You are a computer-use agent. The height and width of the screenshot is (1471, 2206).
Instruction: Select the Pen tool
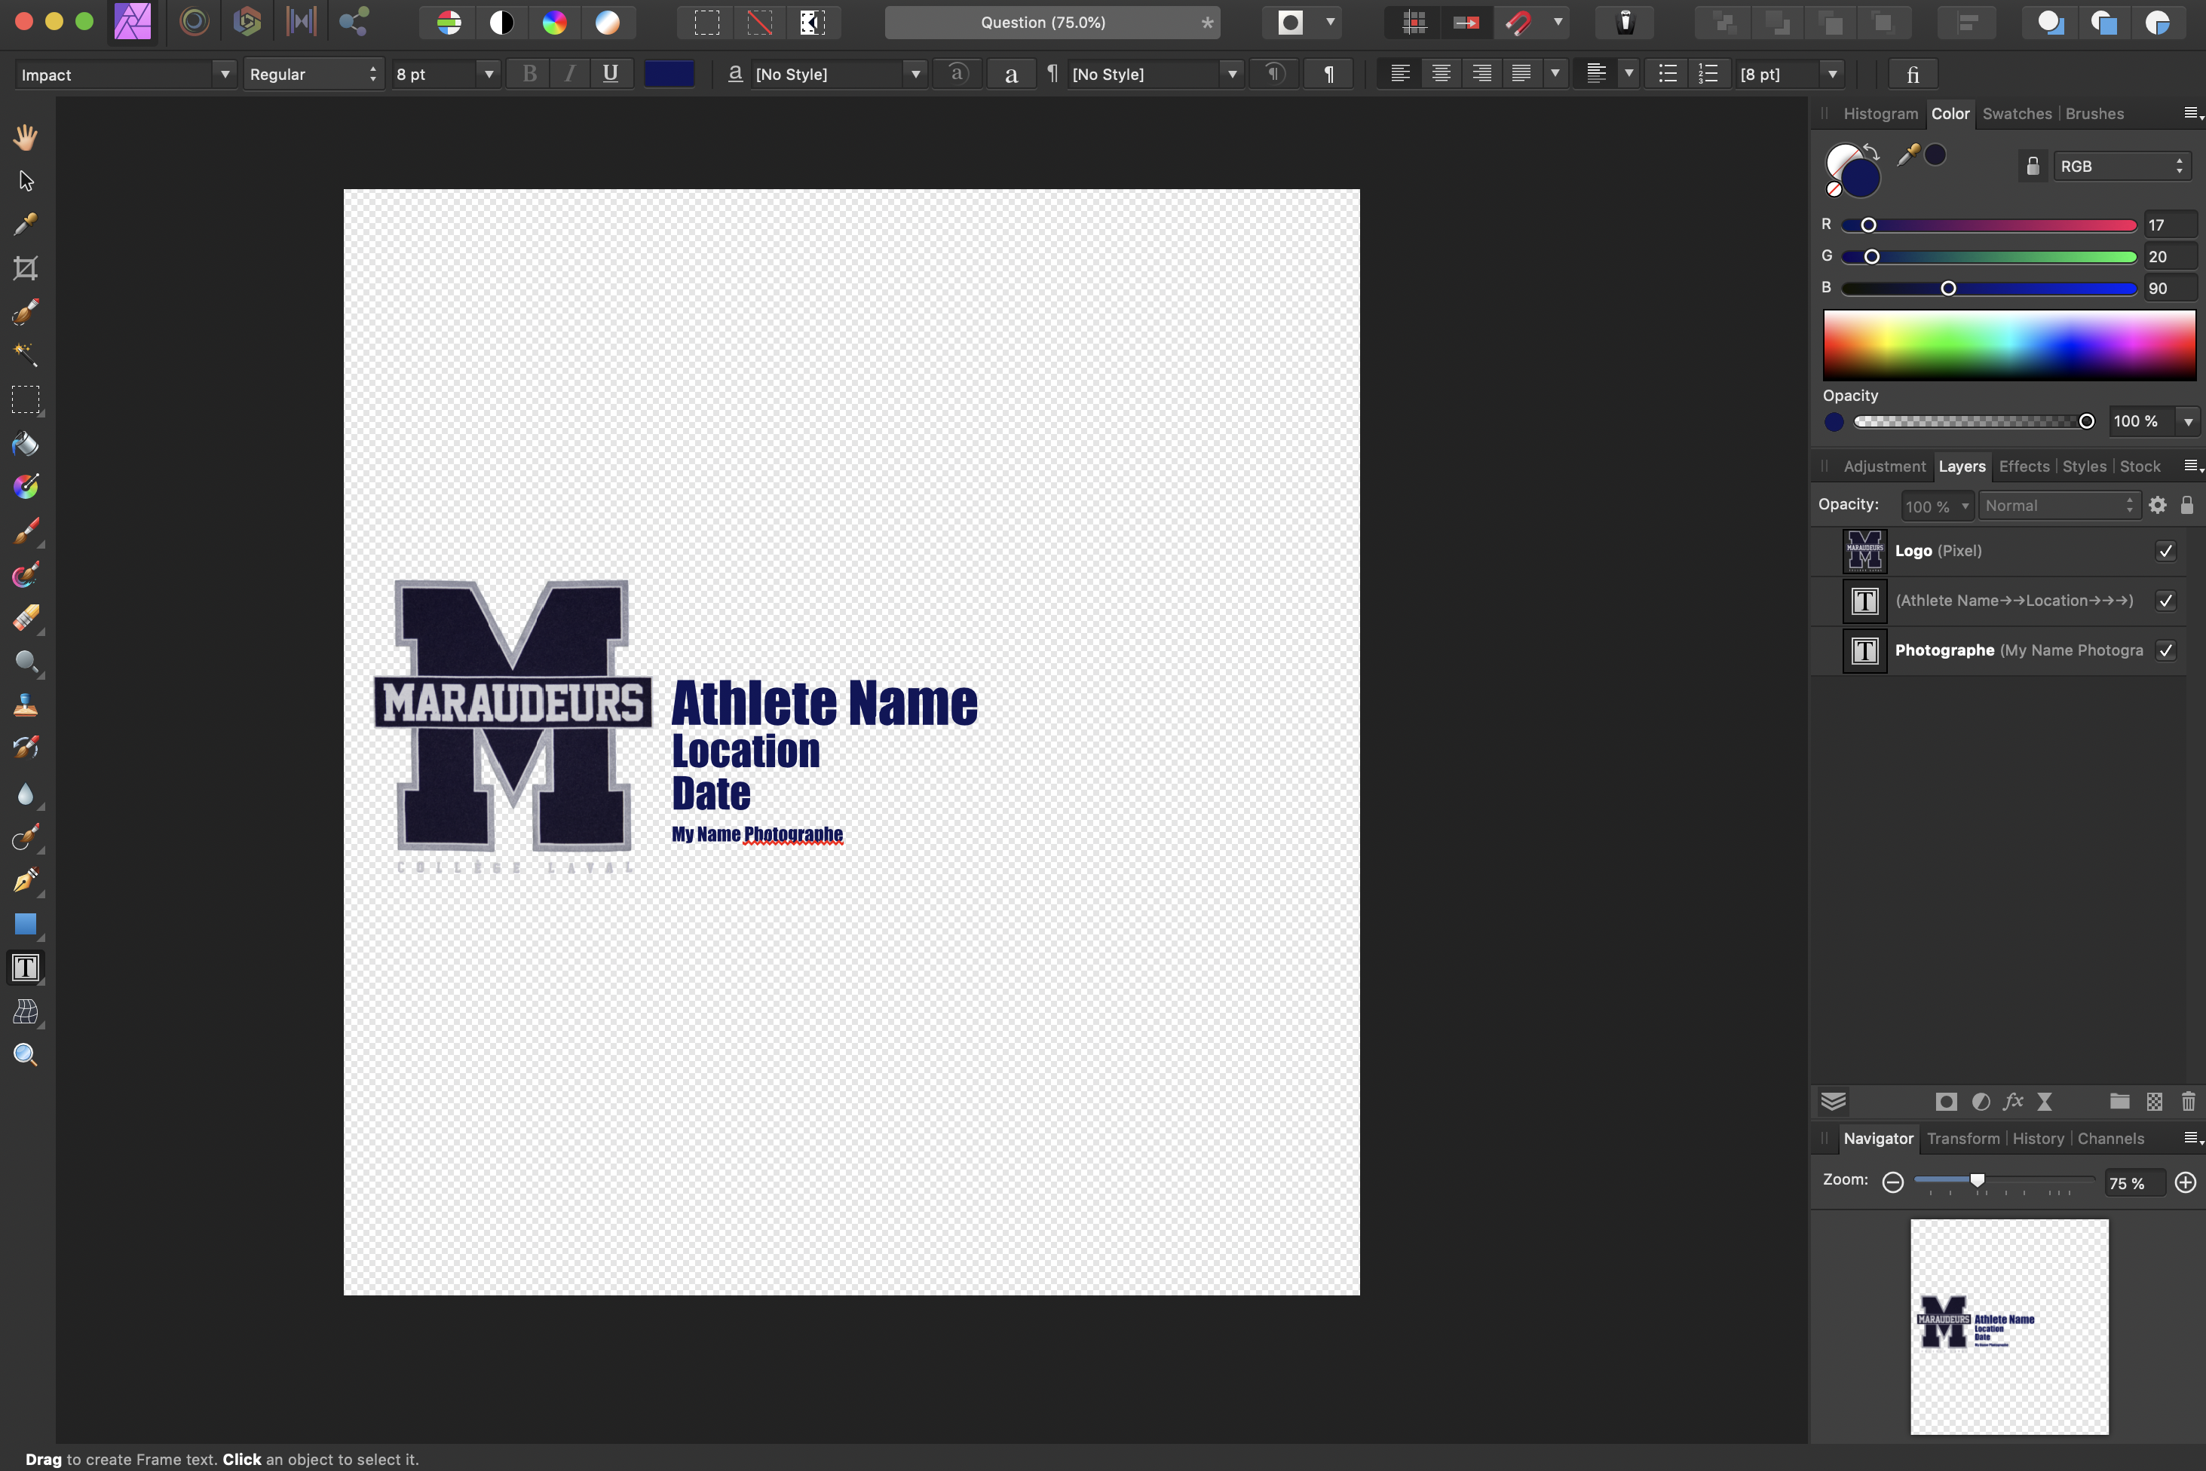pyautogui.click(x=26, y=880)
